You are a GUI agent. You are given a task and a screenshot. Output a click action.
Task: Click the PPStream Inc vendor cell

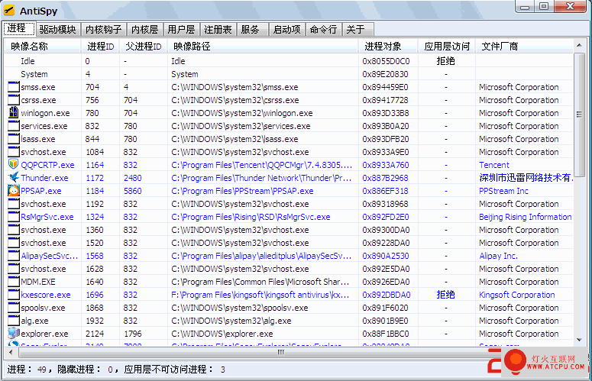[x=503, y=191]
